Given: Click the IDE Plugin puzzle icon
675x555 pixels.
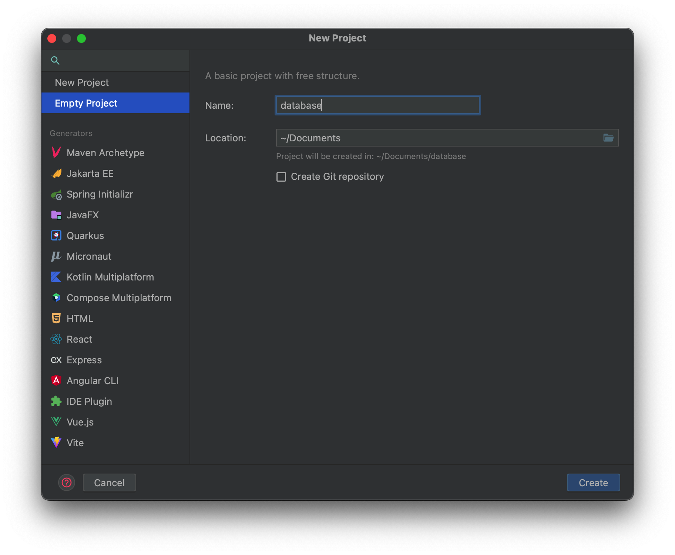Looking at the screenshot, I should (x=56, y=401).
